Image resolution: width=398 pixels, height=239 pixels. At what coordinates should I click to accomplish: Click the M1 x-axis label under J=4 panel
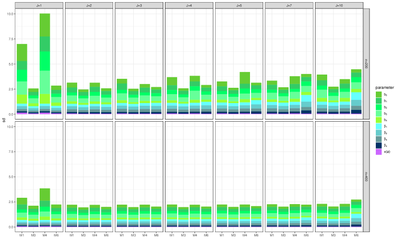click(172, 235)
